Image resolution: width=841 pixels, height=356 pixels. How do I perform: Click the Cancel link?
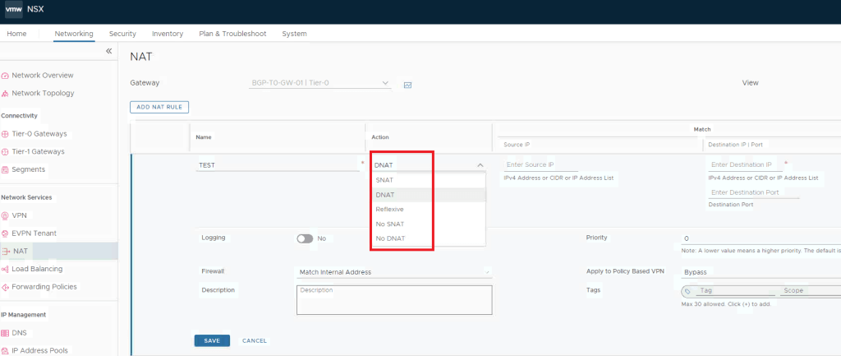click(255, 340)
